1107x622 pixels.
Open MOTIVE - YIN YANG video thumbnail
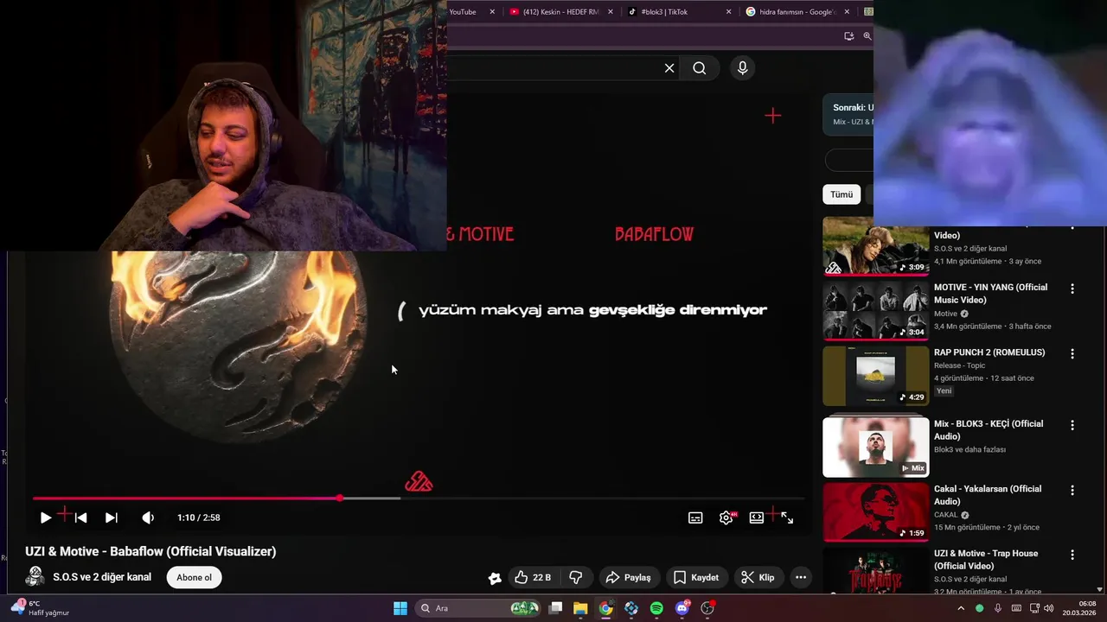click(x=876, y=311)
